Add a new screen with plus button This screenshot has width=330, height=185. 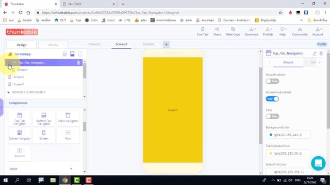coord(166,45)
